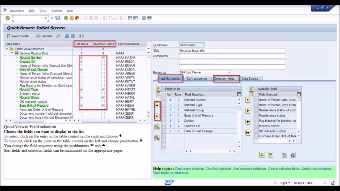Click the single right arrow to remove field
This screenshot has width=340, height=191.
pyautogui.click(x=248, y=111)
